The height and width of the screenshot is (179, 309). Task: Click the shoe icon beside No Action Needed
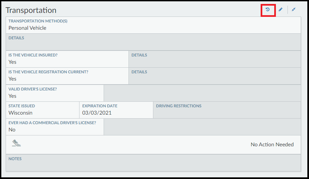click(16, 143)
